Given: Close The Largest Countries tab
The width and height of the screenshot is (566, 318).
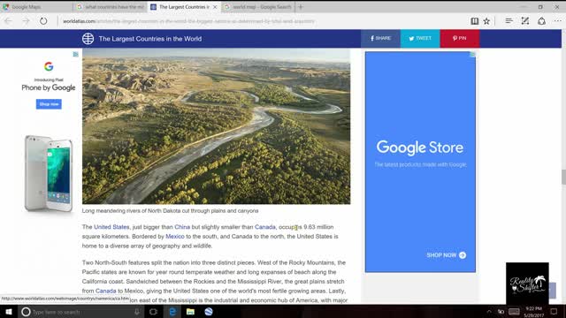Looking at the screenshot, I should coord(215,7).
